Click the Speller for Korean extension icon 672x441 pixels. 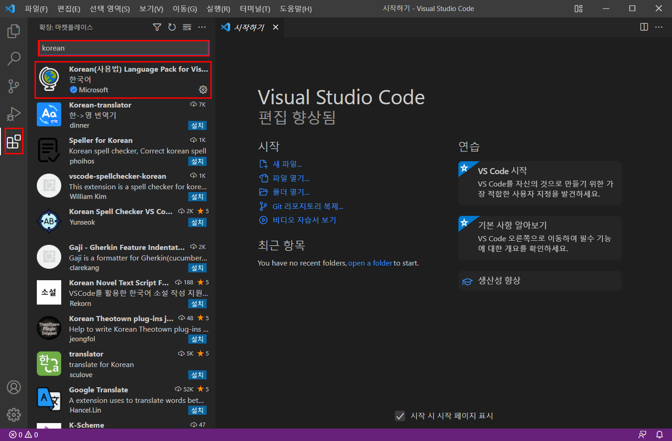(x=49, y=150)
